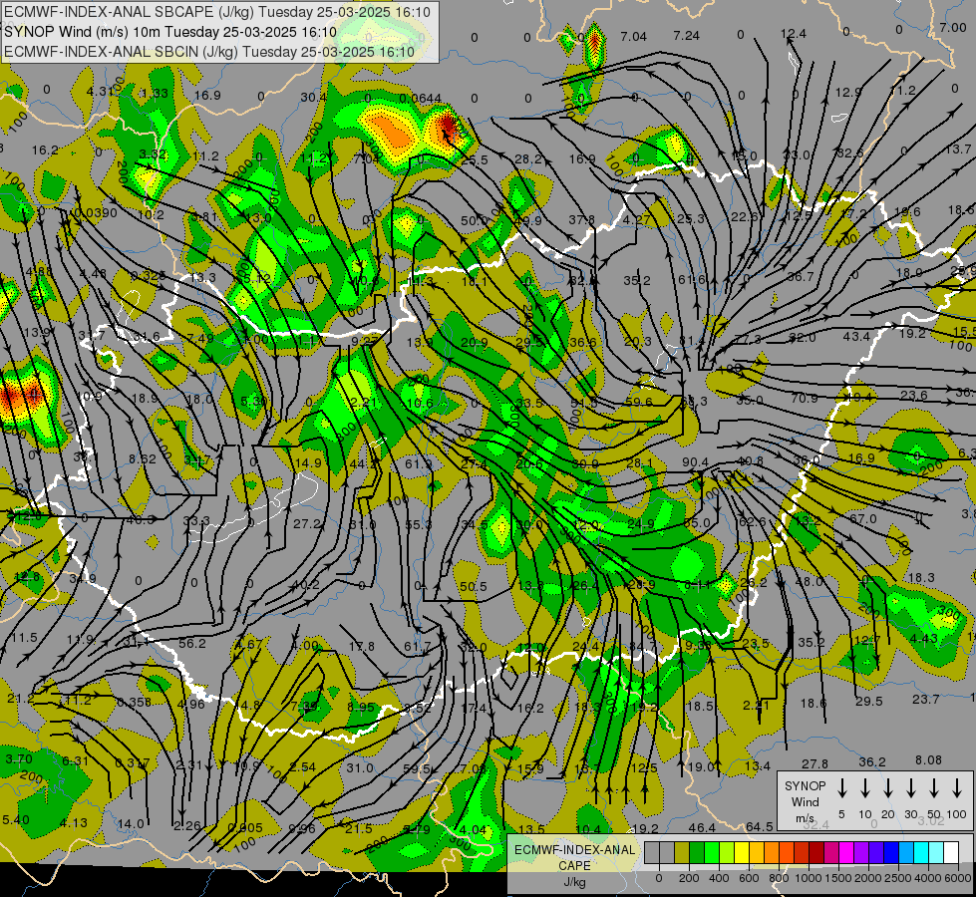Click the 23.7 value on the map

click(925, 699)
